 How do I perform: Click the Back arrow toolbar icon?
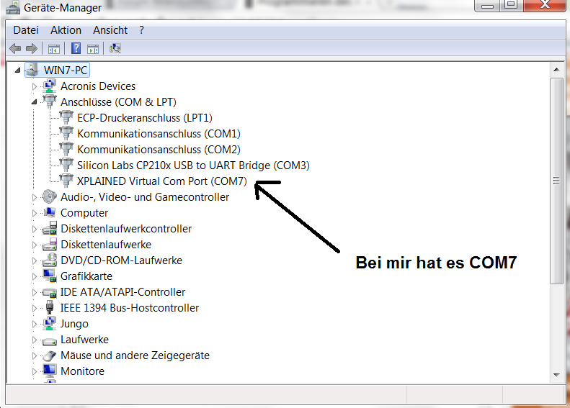pos(15,48)
